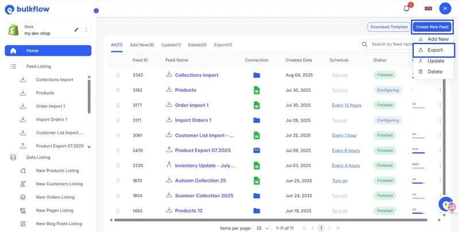This screenshot has width=459, height=232.
Task: Open the user avatar H menu
Action: (445, 9)
